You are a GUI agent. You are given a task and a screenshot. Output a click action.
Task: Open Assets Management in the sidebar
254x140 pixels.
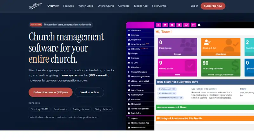point(140,108)
